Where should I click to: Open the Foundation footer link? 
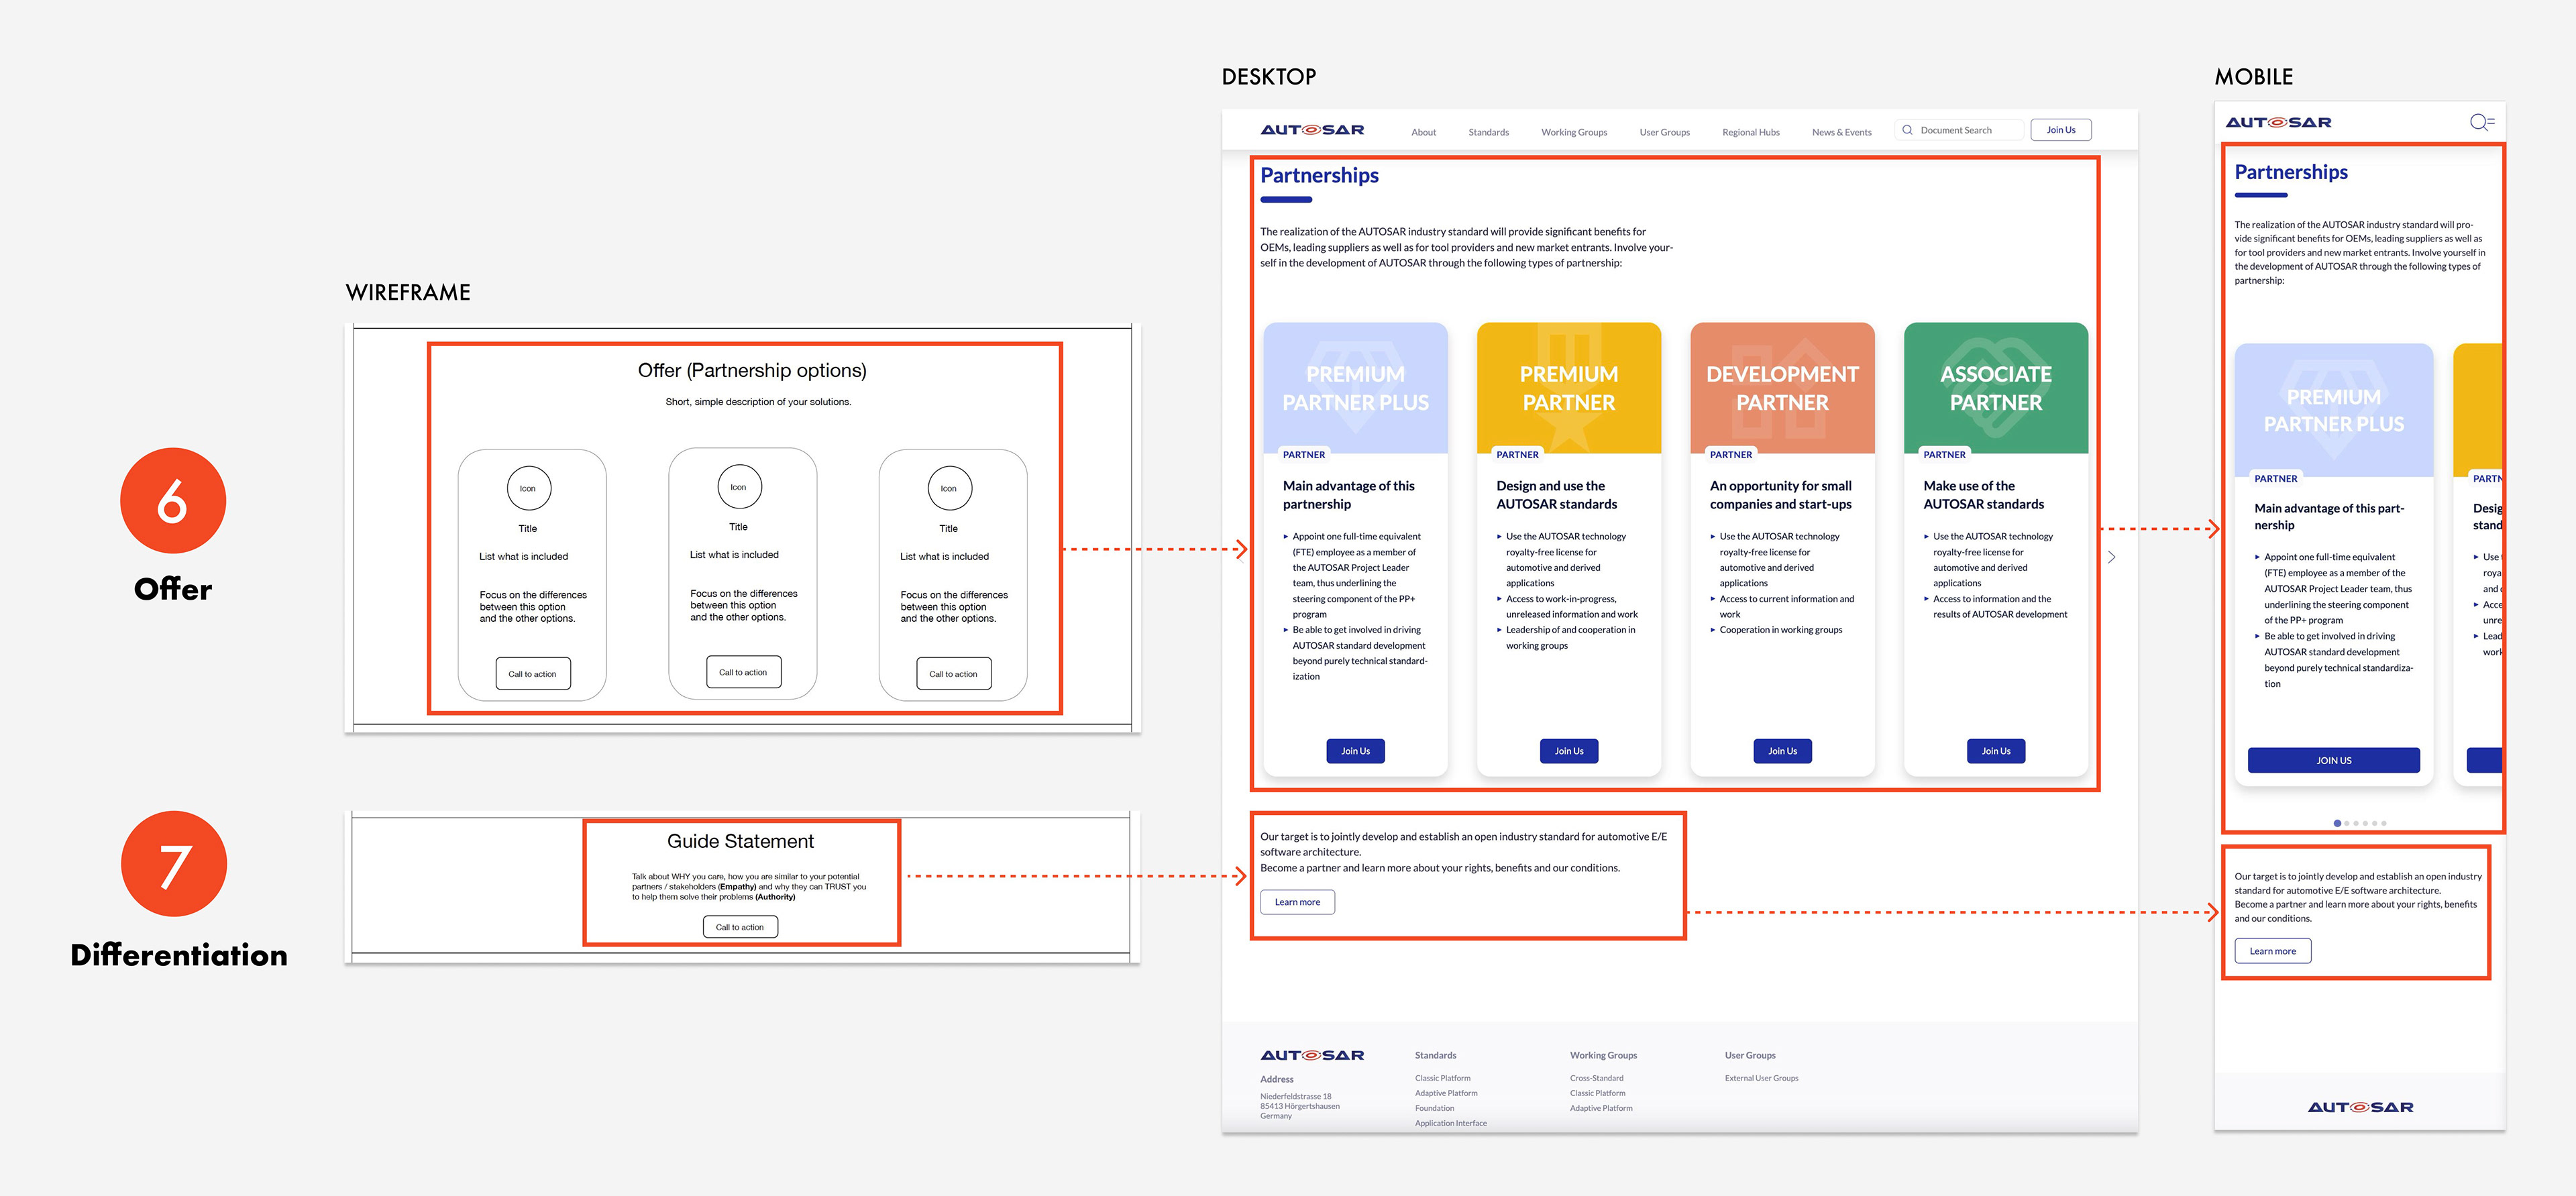(1434, 1108)
